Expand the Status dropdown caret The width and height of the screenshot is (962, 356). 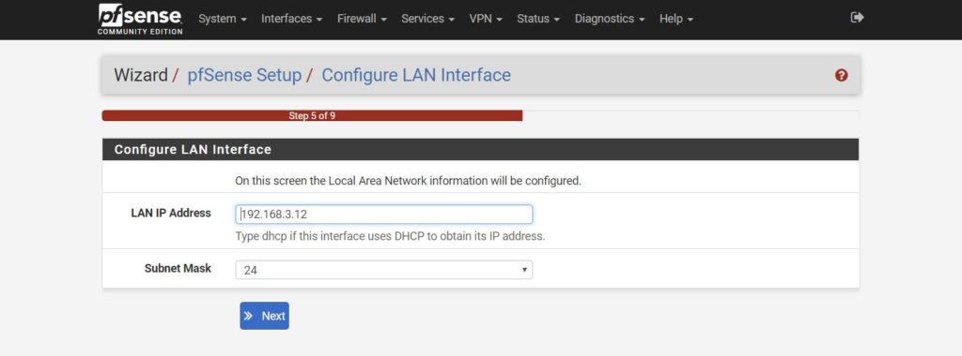(557, 20)
